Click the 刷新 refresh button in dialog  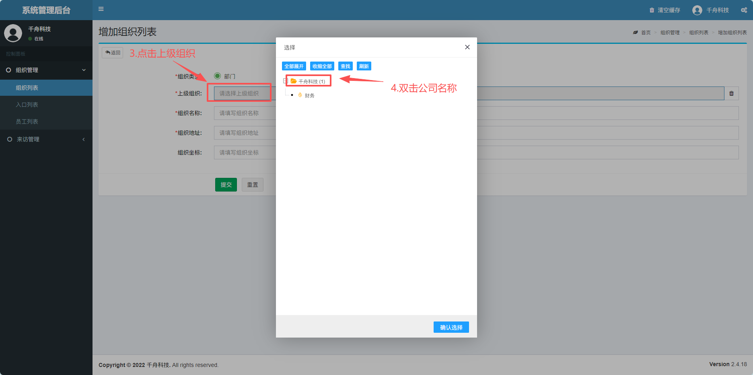point(364,66)
